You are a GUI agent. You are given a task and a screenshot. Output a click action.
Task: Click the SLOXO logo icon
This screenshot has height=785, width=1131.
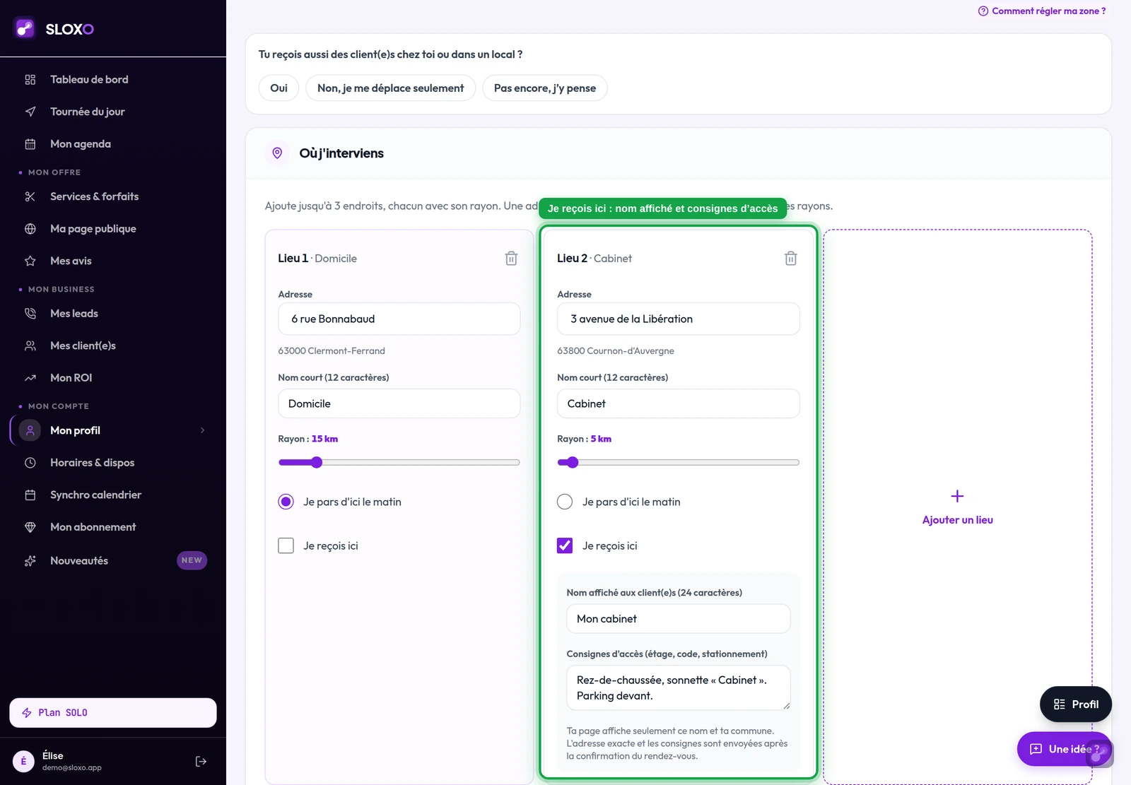click(25, 28)
